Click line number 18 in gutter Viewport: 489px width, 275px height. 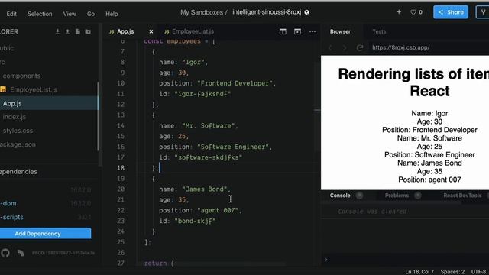click(121, 168)
